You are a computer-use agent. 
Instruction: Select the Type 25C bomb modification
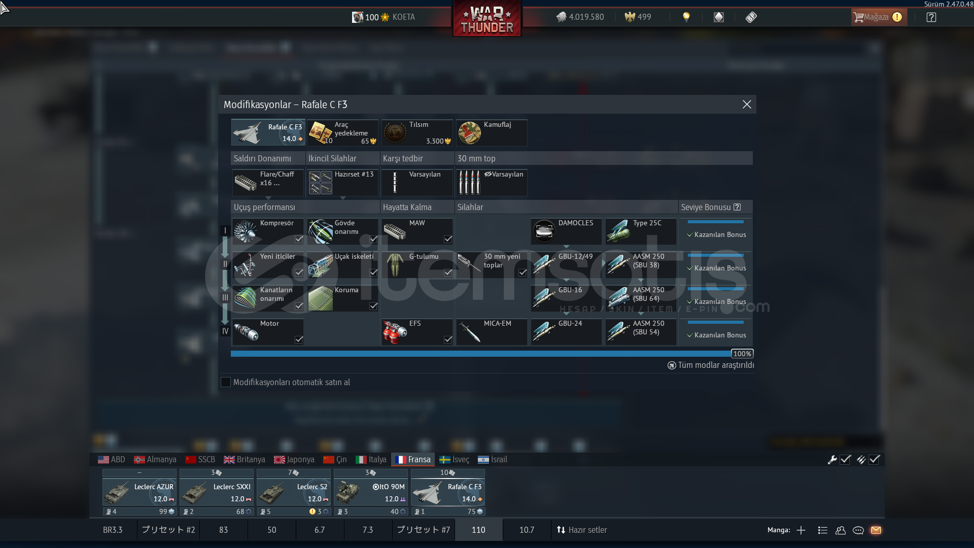pyautogui.click(x=641, y=231)
